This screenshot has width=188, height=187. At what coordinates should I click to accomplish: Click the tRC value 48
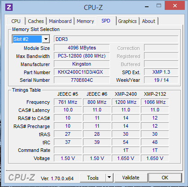pyautogui.click(x=155, y=142)
